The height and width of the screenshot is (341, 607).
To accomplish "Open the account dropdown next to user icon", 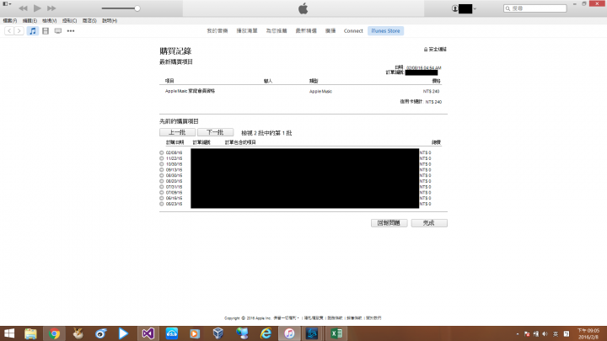I will pyautogui.click(x=475, y=8).
